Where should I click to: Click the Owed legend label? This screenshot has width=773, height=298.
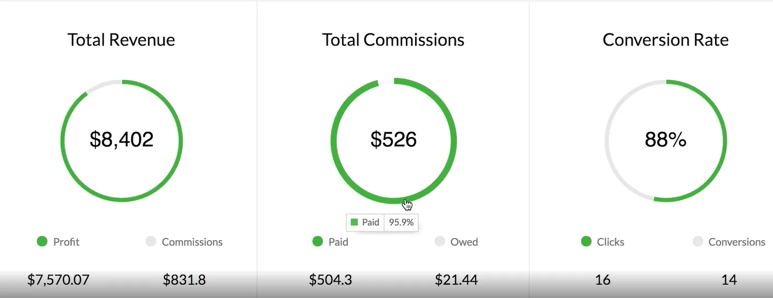[x=464, y=242]
